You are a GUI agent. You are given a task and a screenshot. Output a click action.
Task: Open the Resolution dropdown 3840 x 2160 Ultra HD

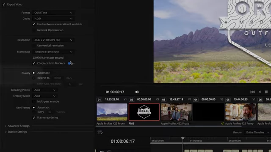pyautogui.click(x=53, y=40)
